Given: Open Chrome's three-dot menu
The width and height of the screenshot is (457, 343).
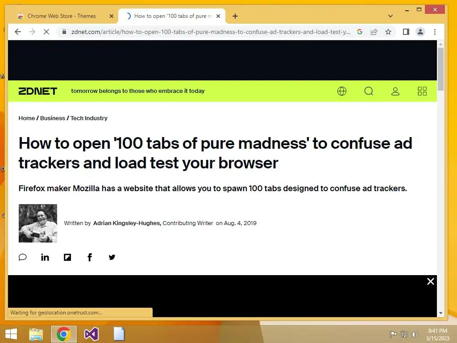Looking at the screenshot, I should pyautogui.click(x=435, y=32).
